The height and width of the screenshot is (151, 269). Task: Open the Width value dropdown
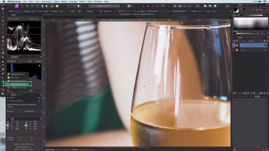pyautogui.click(x=22, y=11)
